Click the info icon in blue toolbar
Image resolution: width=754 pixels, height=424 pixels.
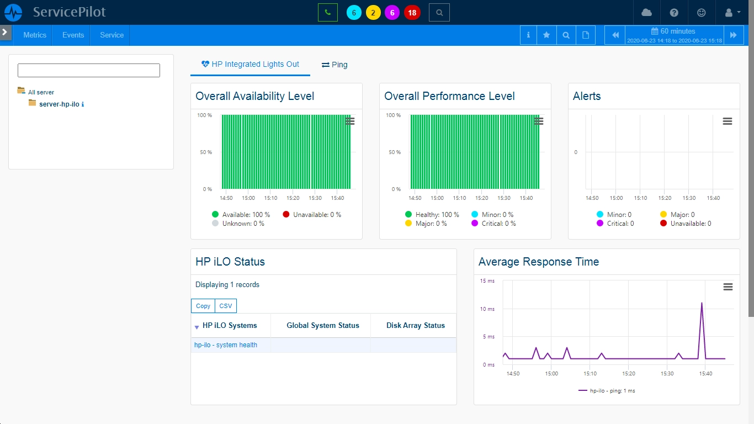tap(528, 35)
